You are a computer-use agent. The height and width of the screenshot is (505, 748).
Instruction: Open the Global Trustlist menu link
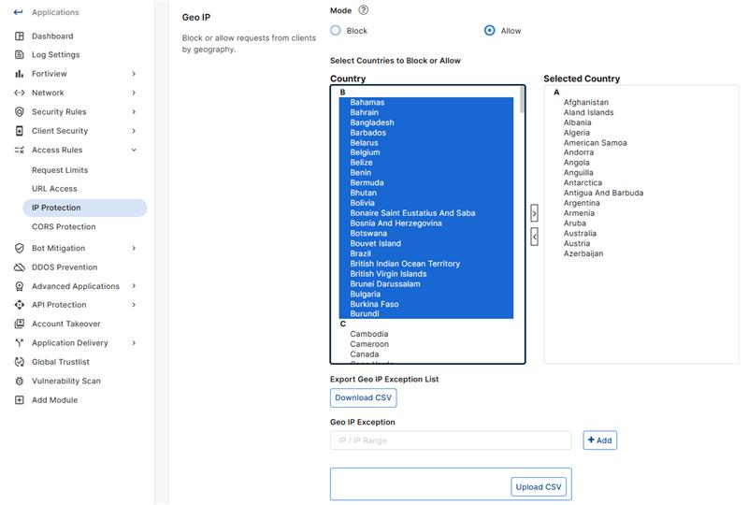point(61,362)
